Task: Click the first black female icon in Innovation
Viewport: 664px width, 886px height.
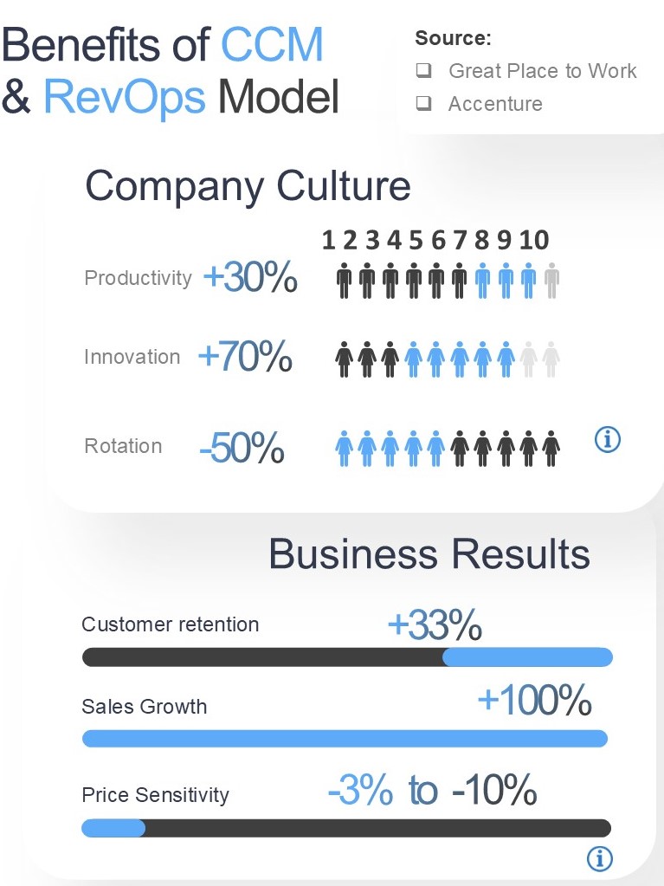Action: point(344,359)
